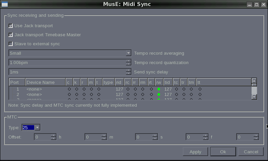Toggle port 2 tt indicator

[x=200, y=94]
